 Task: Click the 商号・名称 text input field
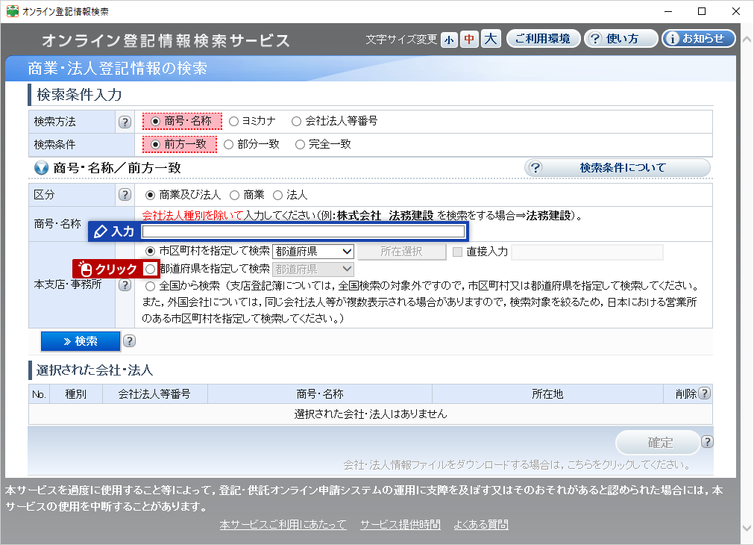(x=304, y=231)
